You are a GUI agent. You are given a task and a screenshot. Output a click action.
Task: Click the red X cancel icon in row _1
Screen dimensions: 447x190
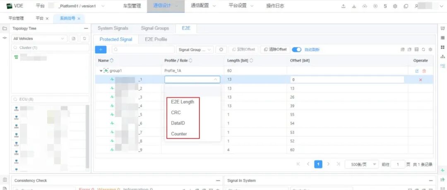click(421, 80)
